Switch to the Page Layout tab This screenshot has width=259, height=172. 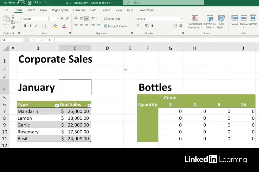(60, 10)
